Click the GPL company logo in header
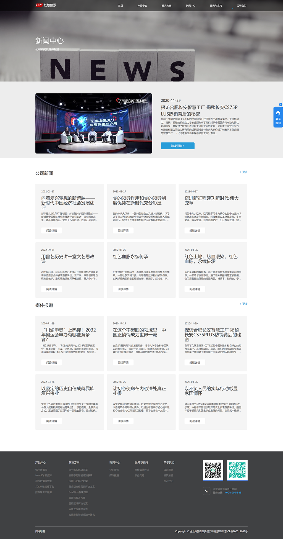This screenshot has height=539, width=283. (46, 5)
